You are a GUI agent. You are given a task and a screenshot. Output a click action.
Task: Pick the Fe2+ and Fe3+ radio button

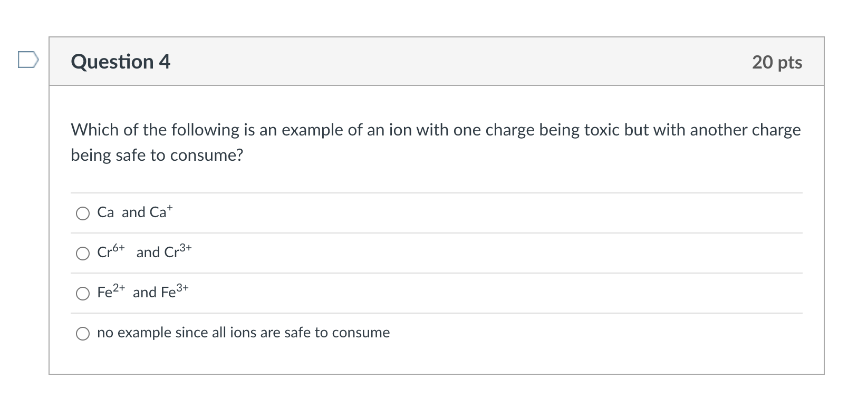pyautogui.click(x=83, y=294)
